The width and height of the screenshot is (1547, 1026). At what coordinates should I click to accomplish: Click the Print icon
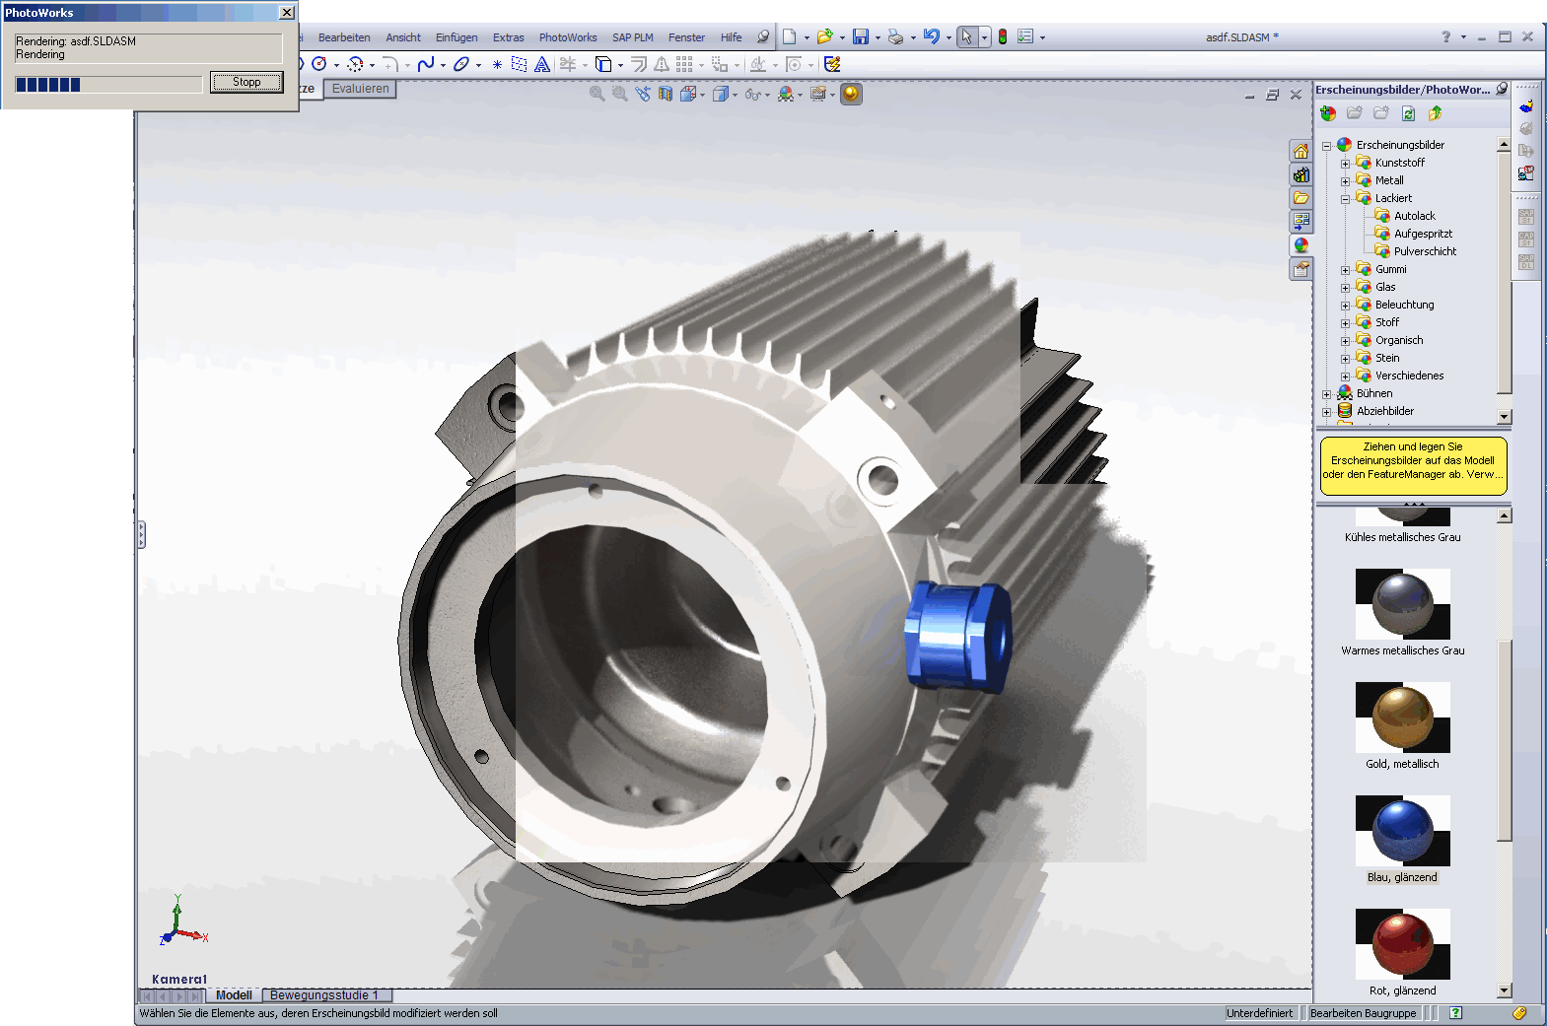tap(895, 36)
